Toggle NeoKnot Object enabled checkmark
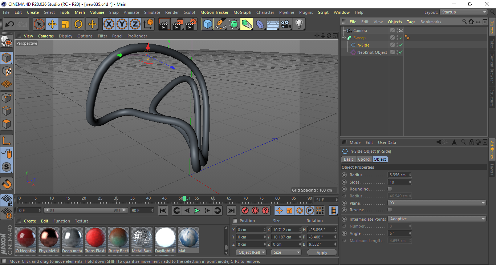Image resolution: width=496 pixels, height=265 pixels. [401, 52]
